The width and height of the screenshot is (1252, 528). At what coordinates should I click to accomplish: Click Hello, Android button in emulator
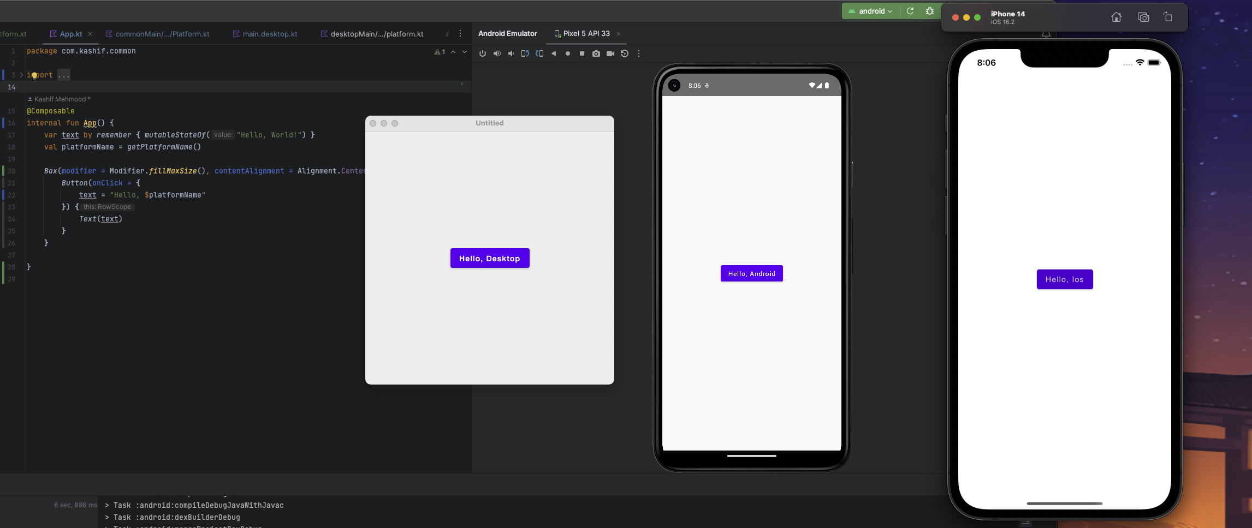pyautogui.click(x=752, y=273)
